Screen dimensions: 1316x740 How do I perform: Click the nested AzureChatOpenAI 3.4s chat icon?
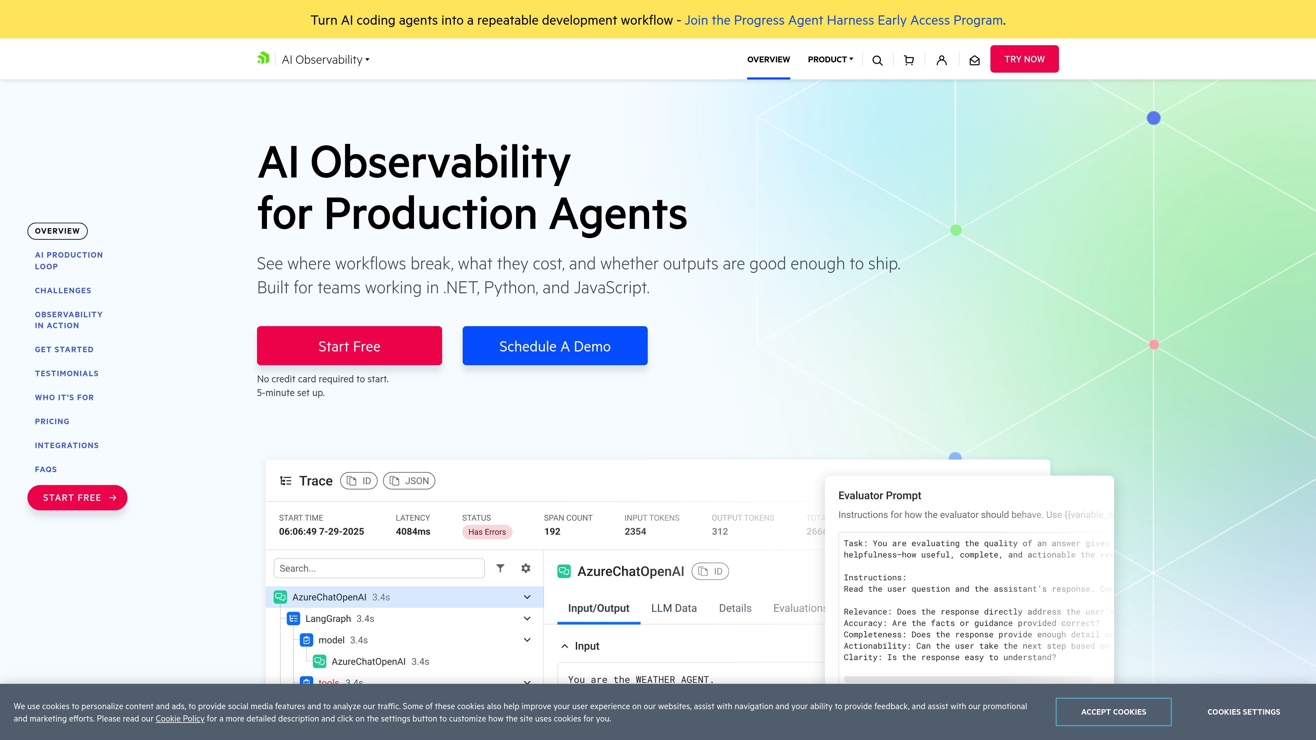319,661
